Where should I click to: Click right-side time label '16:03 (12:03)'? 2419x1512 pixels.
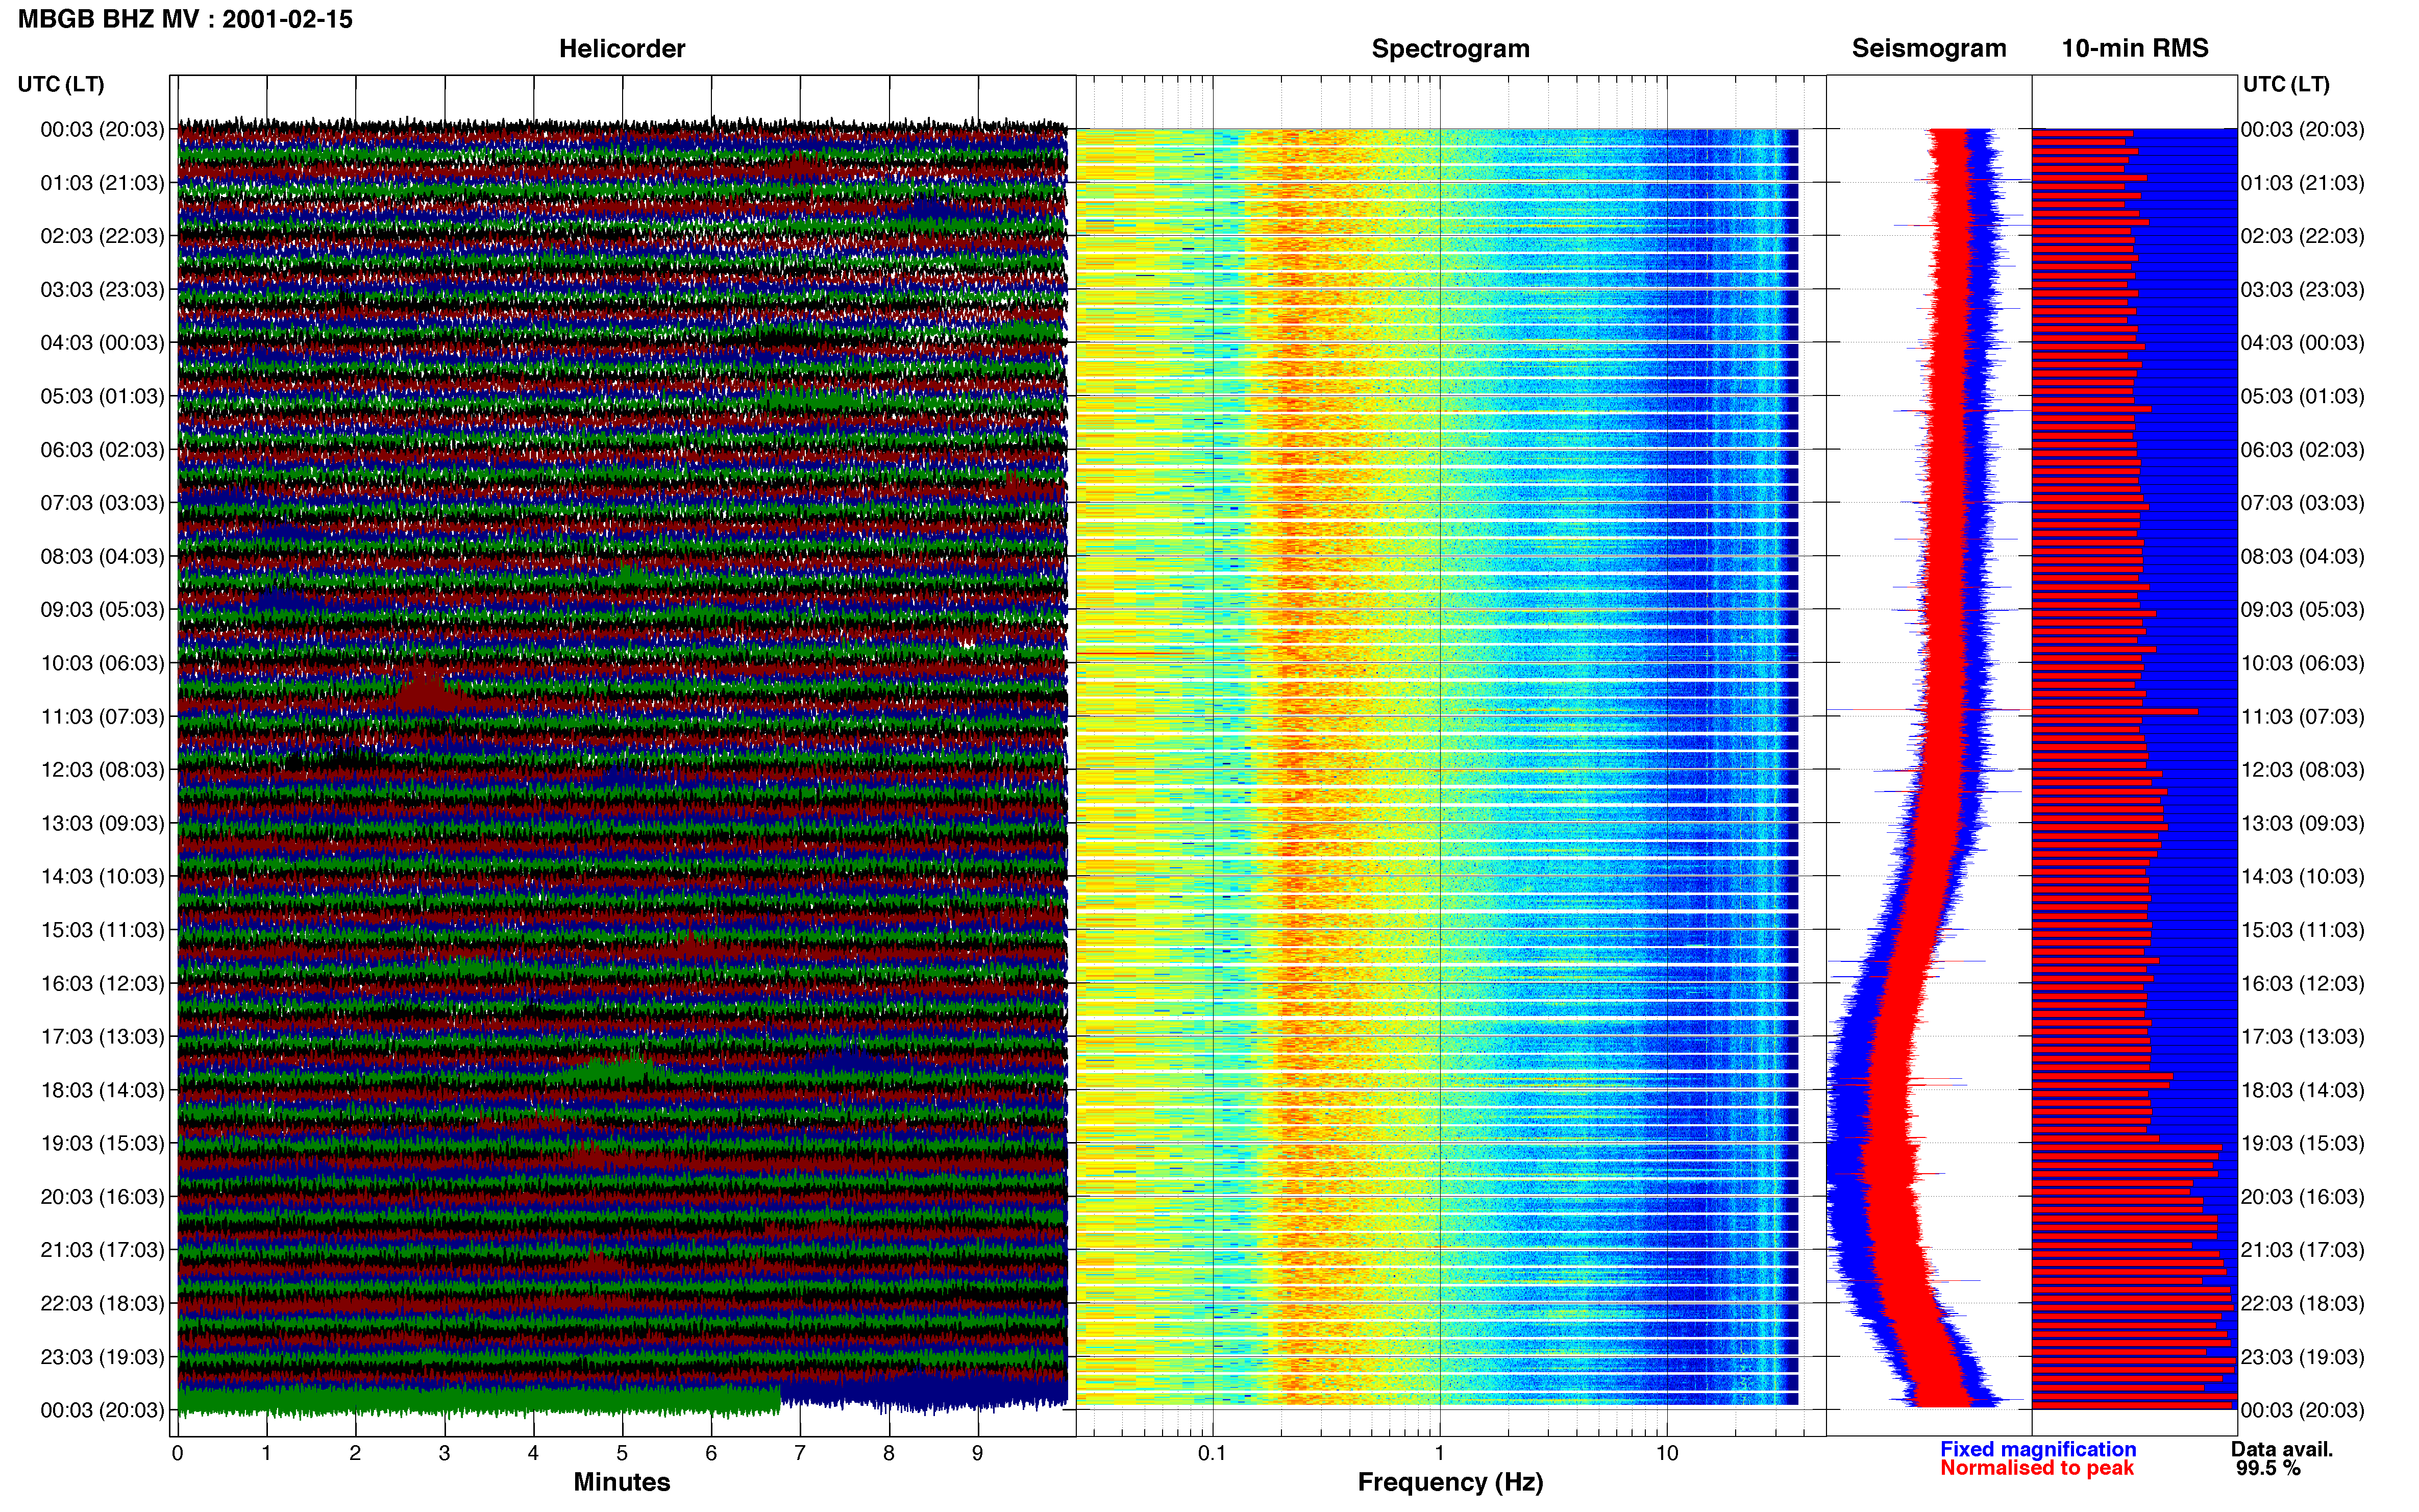point(2303,983)
